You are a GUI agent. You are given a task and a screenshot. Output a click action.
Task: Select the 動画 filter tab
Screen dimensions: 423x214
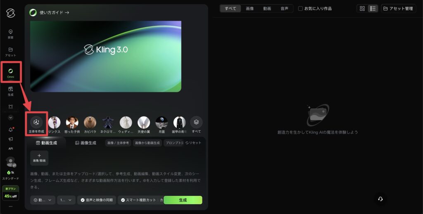click(267, 9)
